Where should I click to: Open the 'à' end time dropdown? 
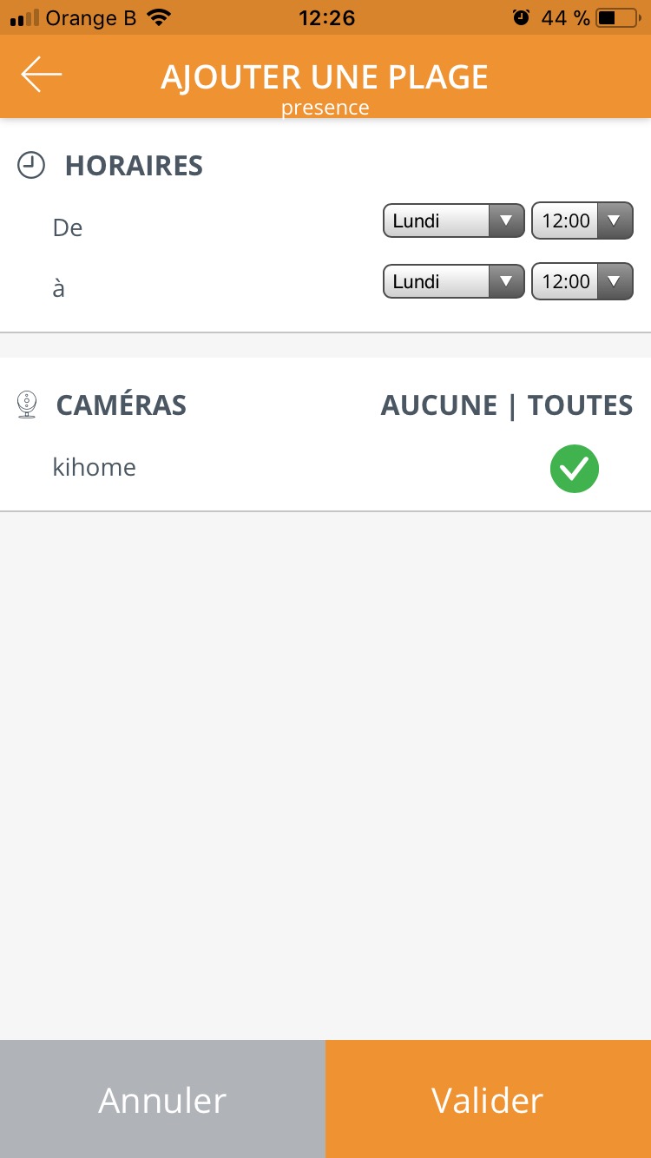[582, 281]
